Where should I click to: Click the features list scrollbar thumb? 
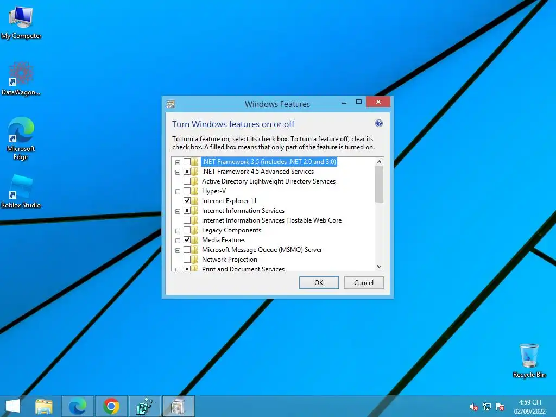pos(379,185)
